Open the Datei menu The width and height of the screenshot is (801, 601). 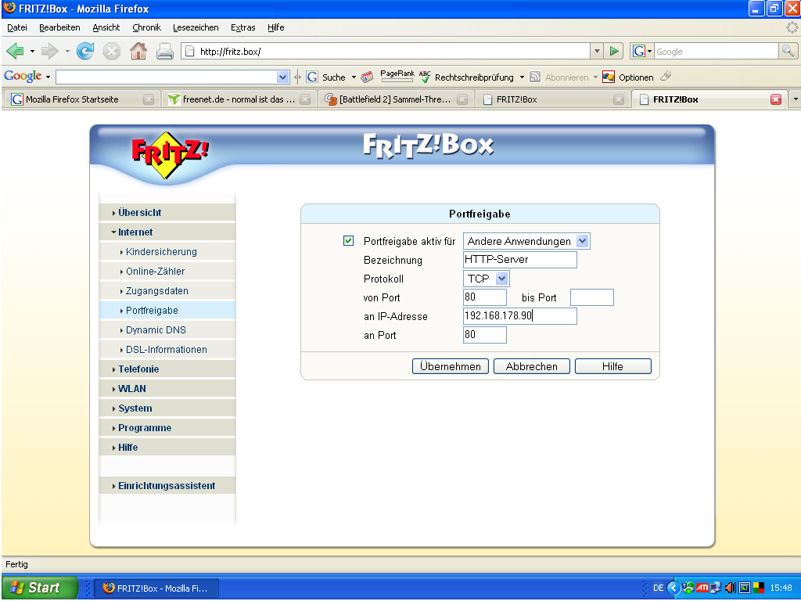tap(17, 27)
